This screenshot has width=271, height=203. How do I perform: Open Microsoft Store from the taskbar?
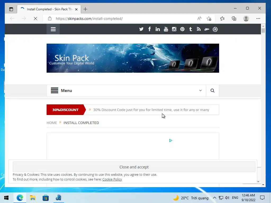[x=46, y=198]
